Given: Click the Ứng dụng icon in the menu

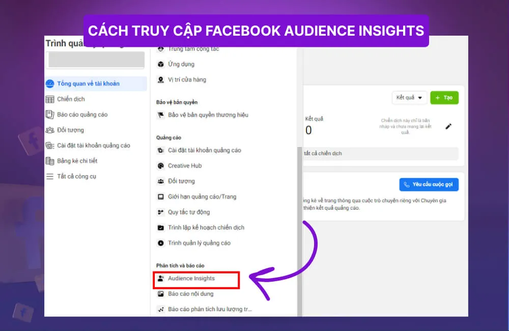Looking at the screenshot, I should point(160,64).
